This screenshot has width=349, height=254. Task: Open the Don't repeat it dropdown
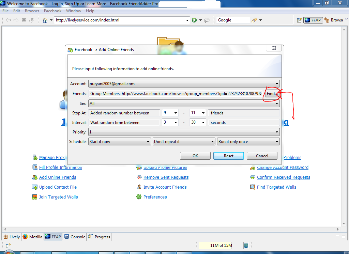click(184, 142)
